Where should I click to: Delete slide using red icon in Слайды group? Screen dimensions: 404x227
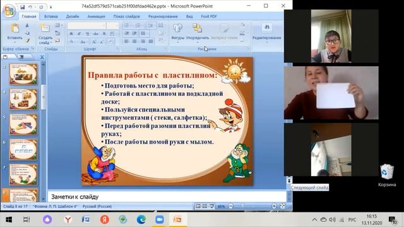[x=57, y=40]
